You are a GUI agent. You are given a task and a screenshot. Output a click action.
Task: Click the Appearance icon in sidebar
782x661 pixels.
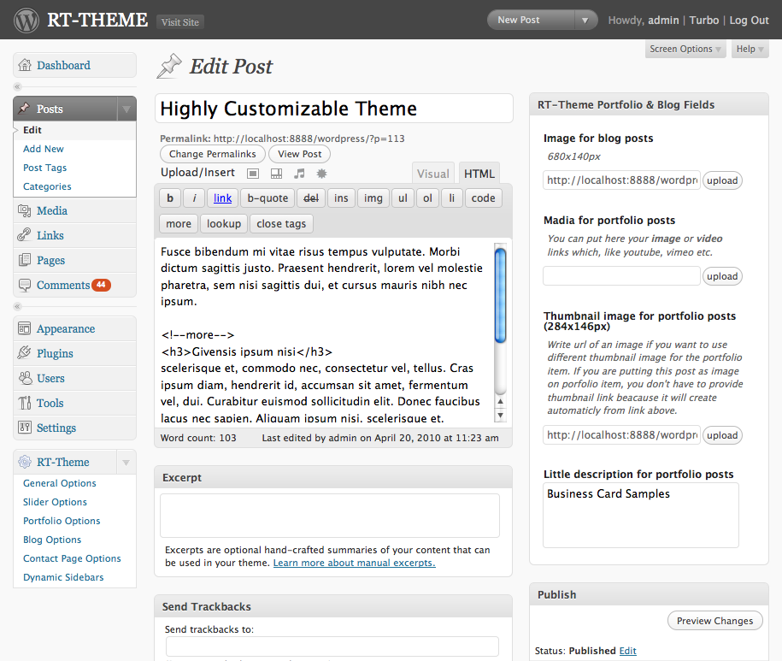click(25, 328)
